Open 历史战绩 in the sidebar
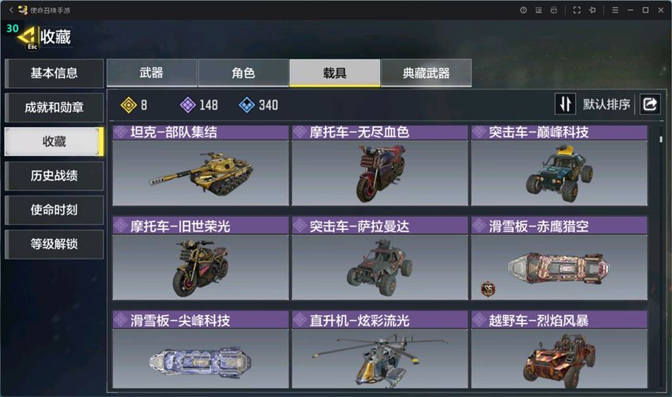Screen dimensions: 672x397 54,176
